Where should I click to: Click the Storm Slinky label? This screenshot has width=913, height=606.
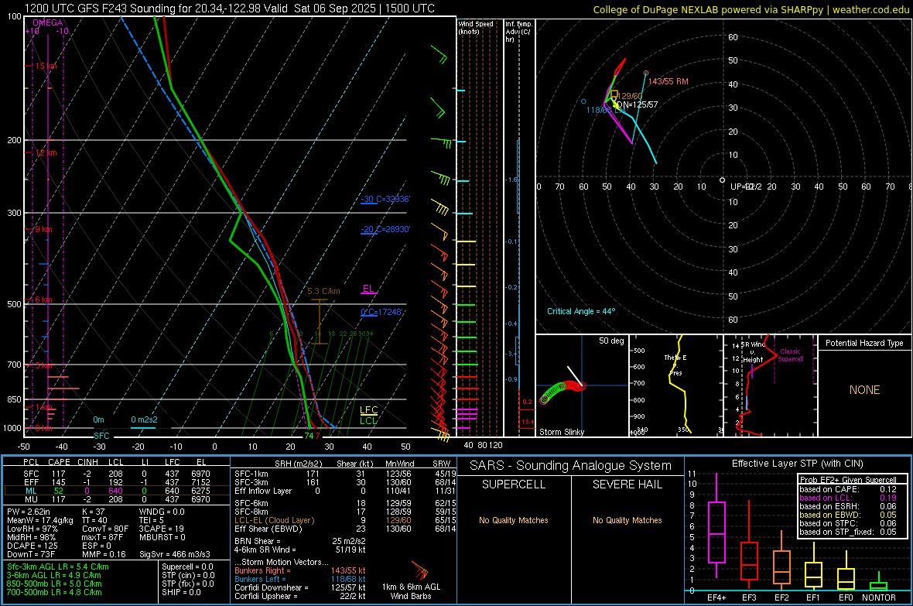coord(561,432)
